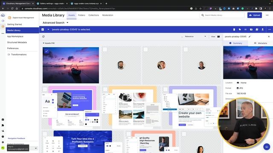Open the Folders tab
The width and height of the screenshot is (273, 153).
pos(81,15)
